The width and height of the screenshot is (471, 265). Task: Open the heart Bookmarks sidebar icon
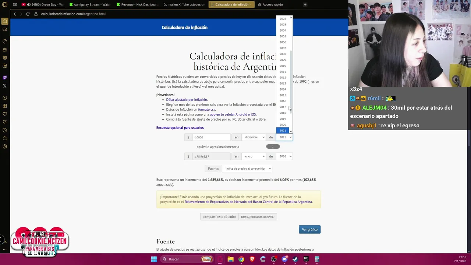pyautogui.click(x=5, y=114)
